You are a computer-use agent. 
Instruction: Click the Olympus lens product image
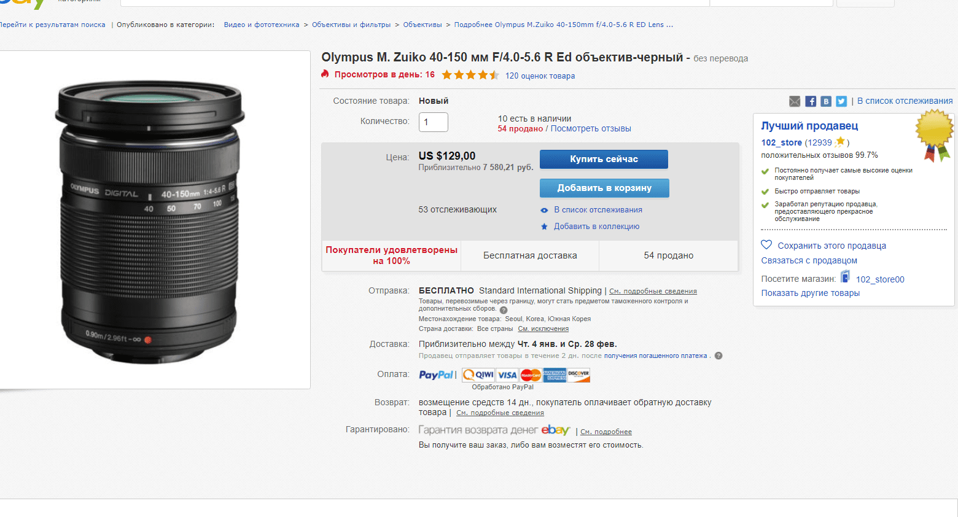pos(150,221)
